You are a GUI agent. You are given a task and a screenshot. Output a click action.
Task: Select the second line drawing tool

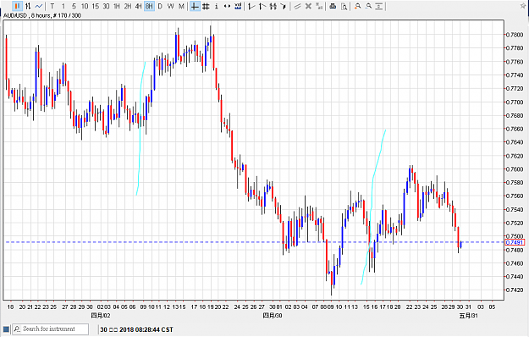[x=262, y=6]
